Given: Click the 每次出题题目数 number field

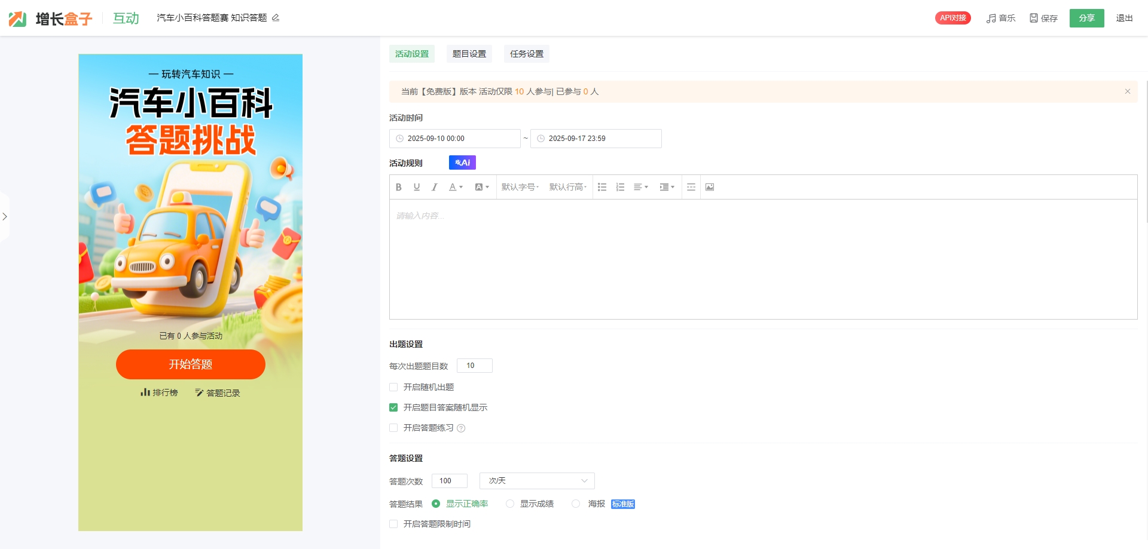Looking at the screenshot, I should point(475,366).
